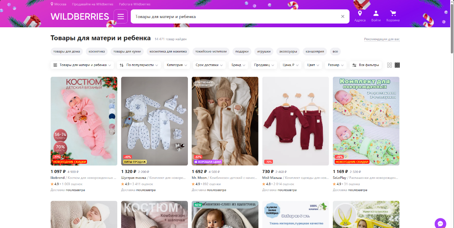
Task: Switch to large grid view
Action: 390,65
